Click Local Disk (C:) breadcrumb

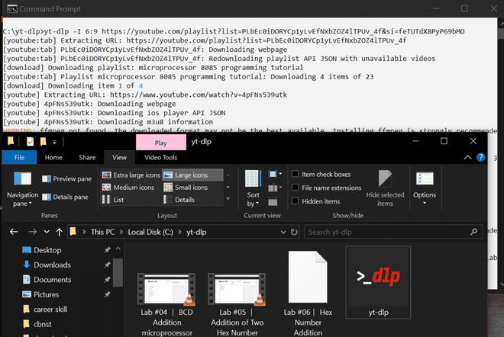tap(150, 232)
